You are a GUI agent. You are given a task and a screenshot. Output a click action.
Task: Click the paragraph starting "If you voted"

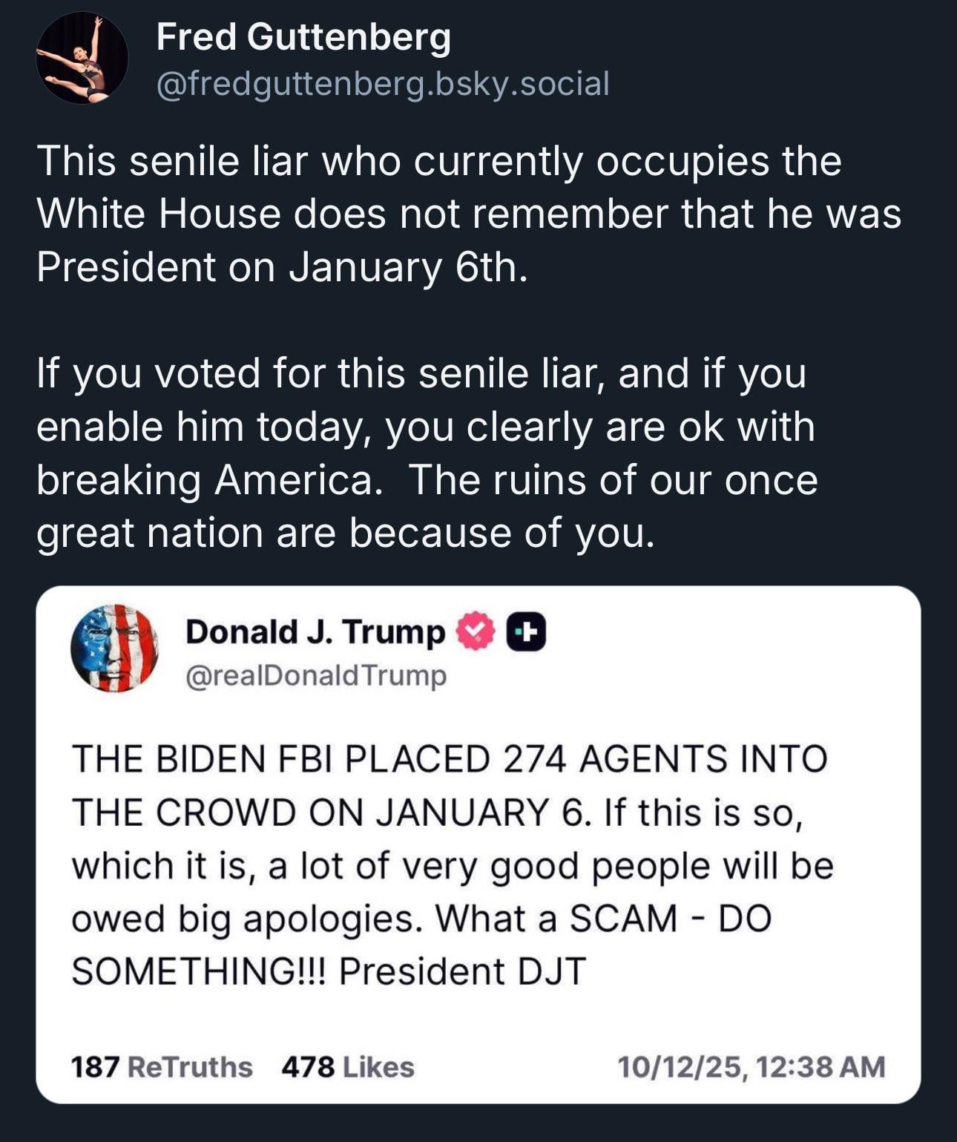pyautogui.click(x=427, y=453)
